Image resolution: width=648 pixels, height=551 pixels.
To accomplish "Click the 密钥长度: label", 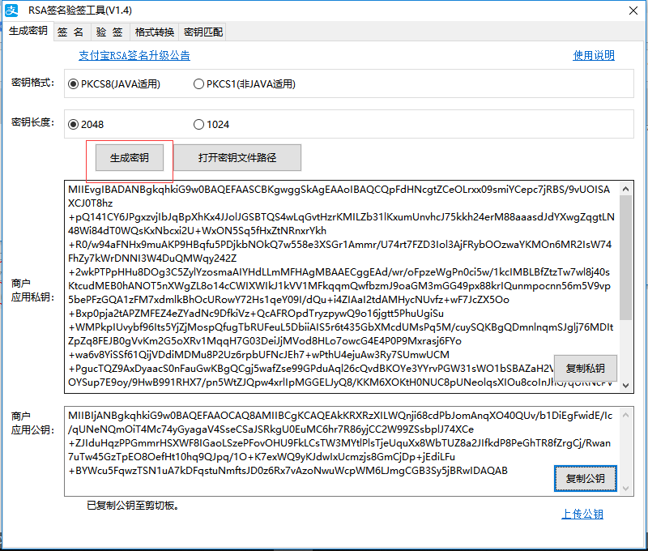I will 32,122.
